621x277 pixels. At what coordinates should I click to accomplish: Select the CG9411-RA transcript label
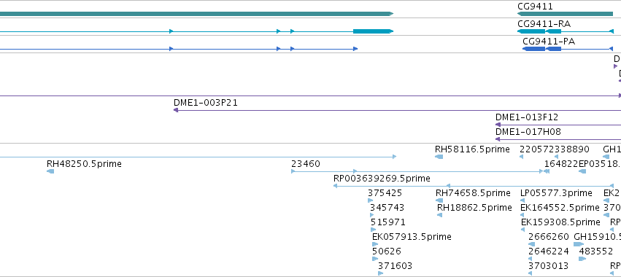click(544, 24)
